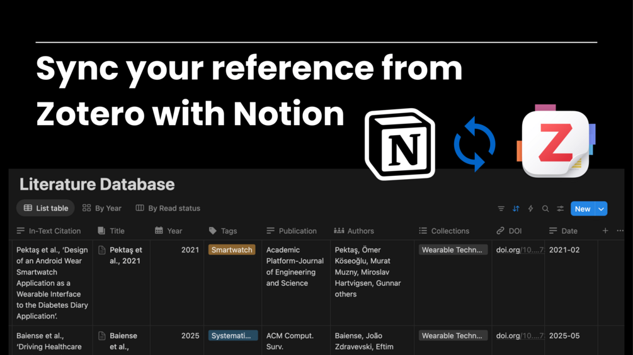Open page icon for Baiense et al. title
633x355 pixels.
tap(102, 336)
